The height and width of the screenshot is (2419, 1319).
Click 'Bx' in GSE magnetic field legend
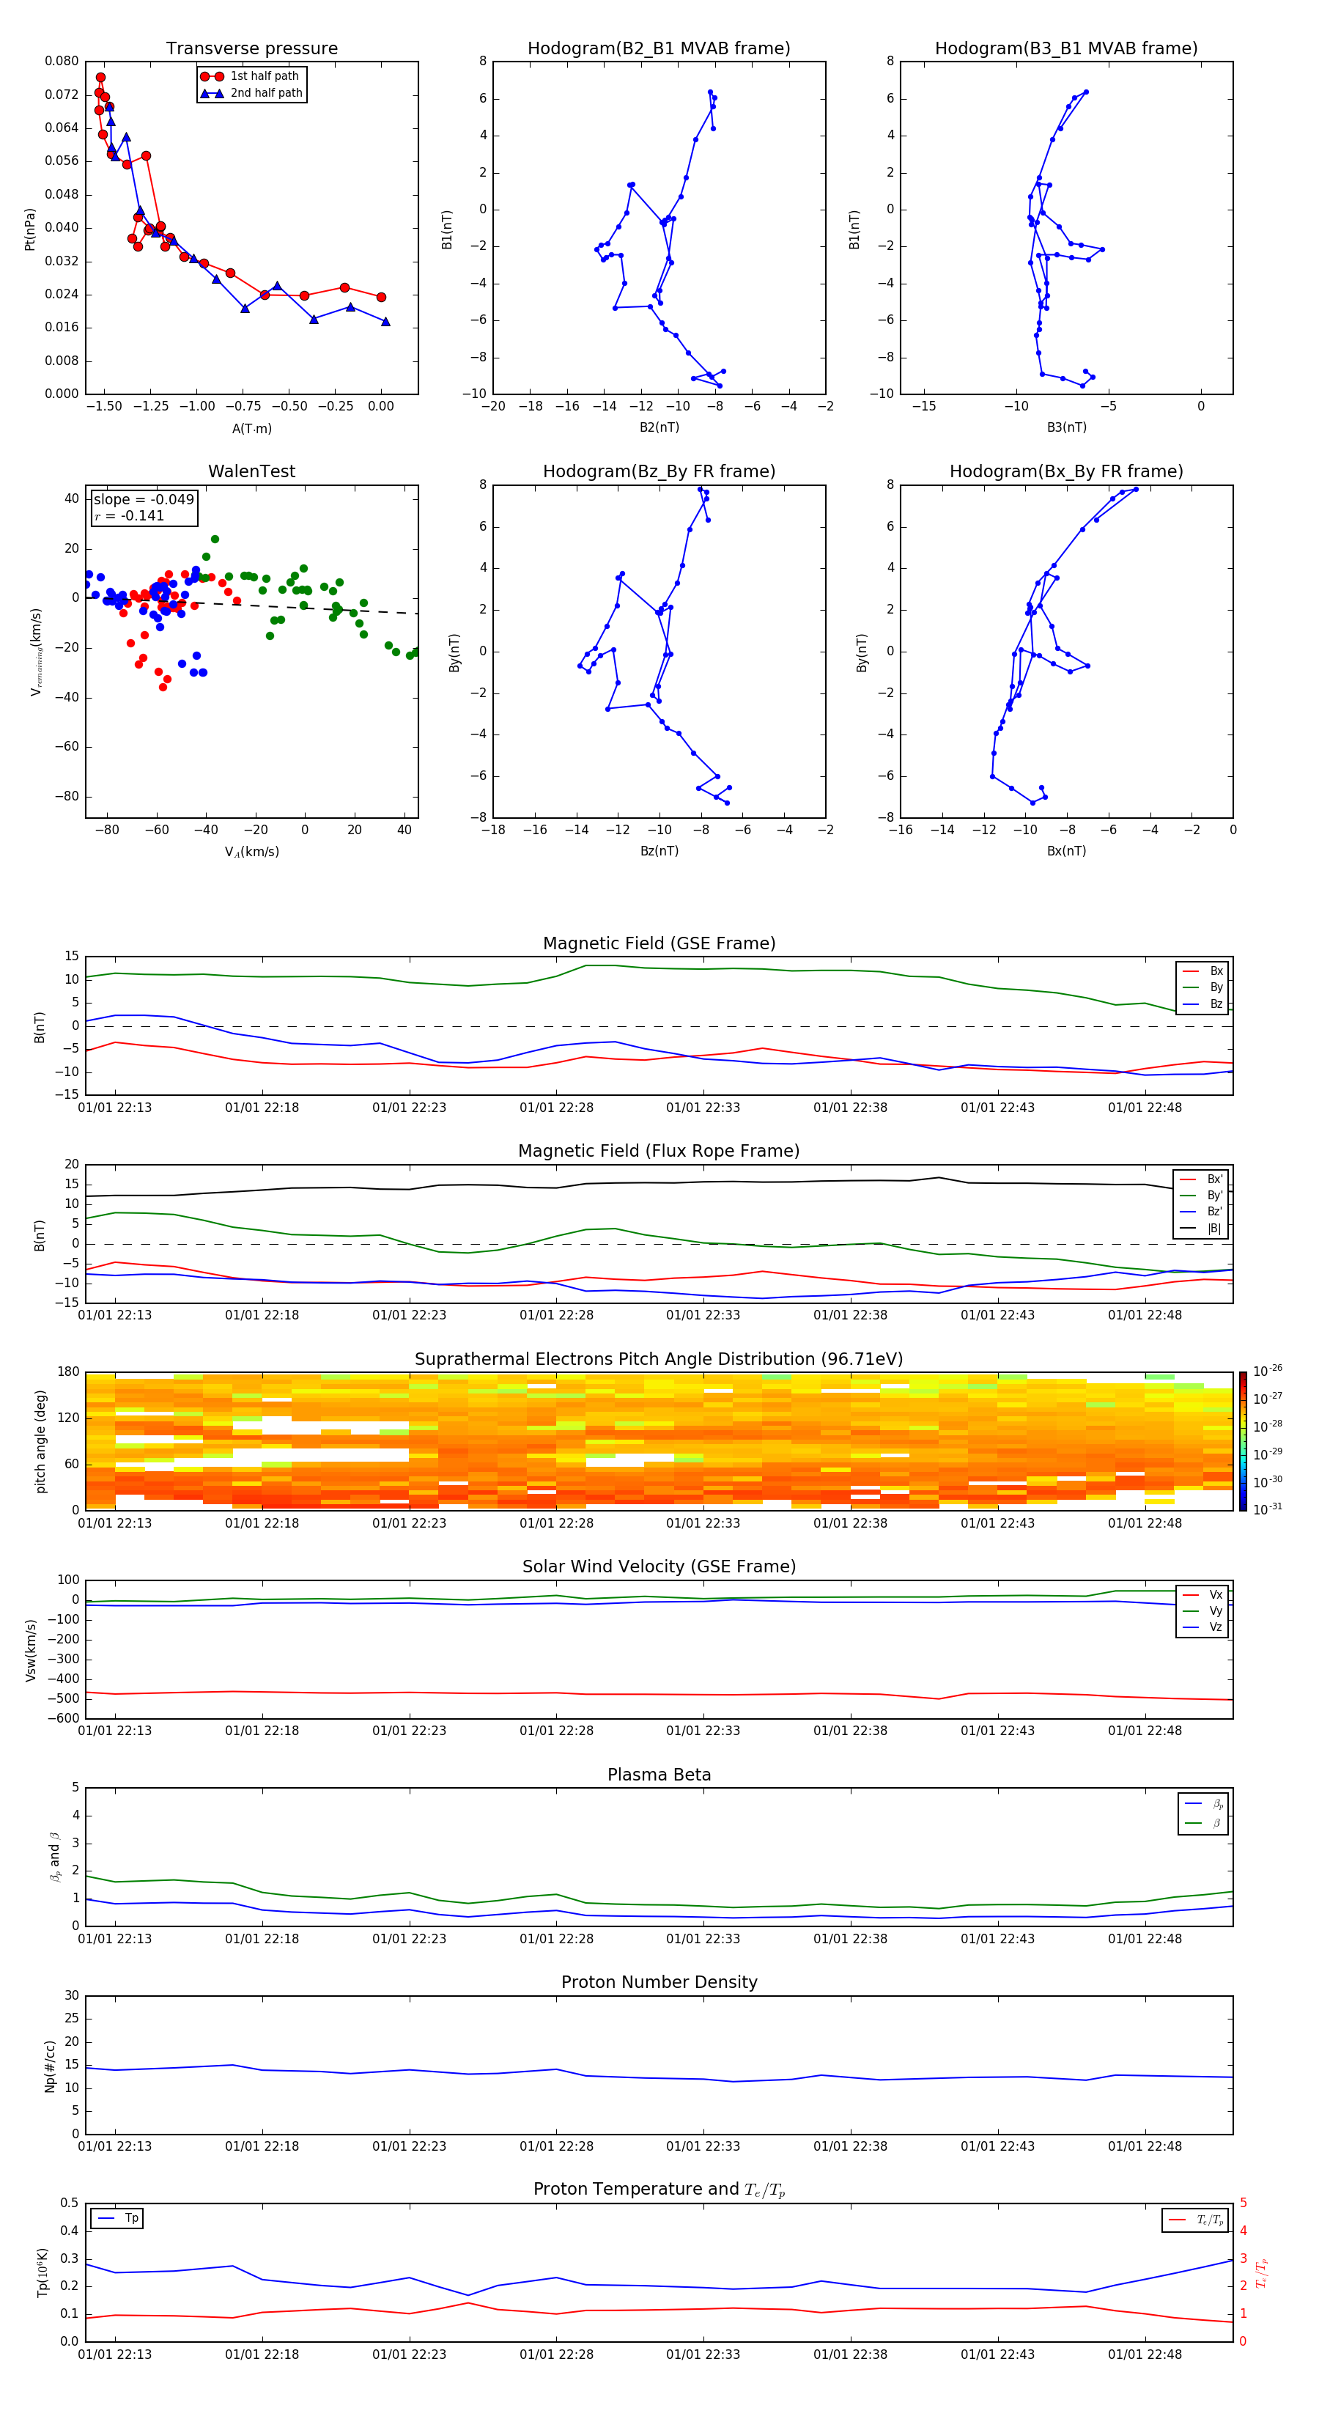(1202, 971)
